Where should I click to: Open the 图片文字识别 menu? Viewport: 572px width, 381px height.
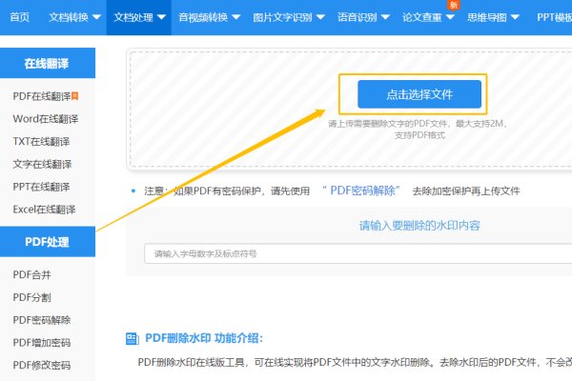pos(283,17)
